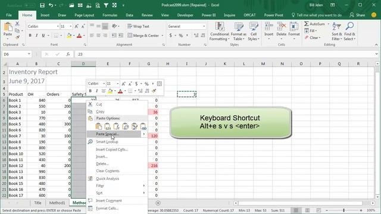Screen dimensions: 381x214
Task: Click the Percent Style icon in ribbon
Action: click(x=181, y=36)
